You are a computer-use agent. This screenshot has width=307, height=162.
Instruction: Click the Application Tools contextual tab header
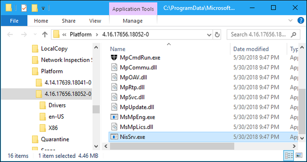133,9
